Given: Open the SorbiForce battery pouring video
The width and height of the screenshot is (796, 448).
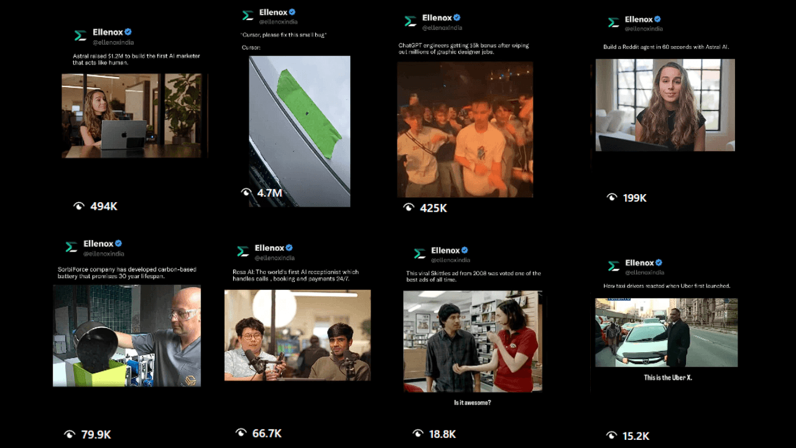Looking at the screenshot, I should click(127, 336).
